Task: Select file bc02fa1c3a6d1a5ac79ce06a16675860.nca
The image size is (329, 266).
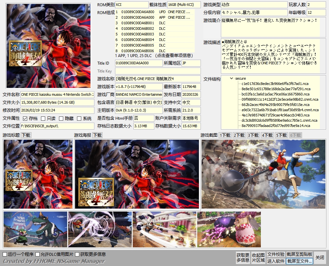Action: pos(275,94)
